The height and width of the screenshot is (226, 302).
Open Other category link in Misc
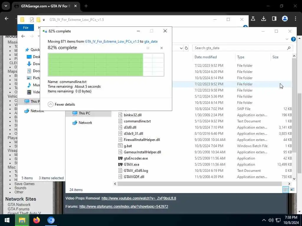[19, 192]
